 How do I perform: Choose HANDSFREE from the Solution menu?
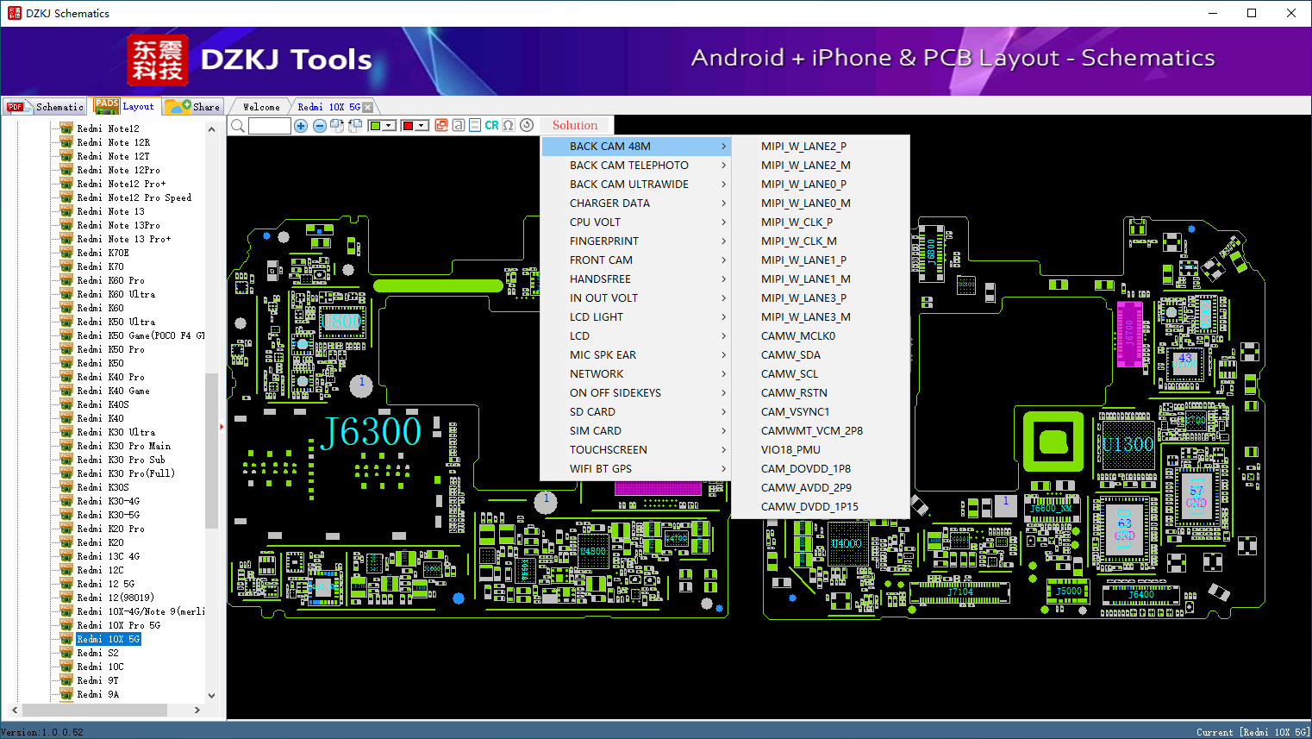[636, 279]
